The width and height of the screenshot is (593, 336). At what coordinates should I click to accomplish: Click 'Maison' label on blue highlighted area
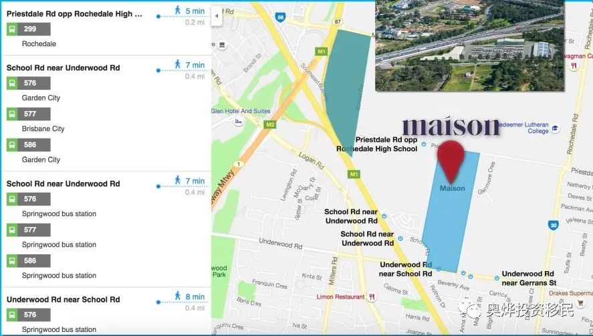click(453, 188)
